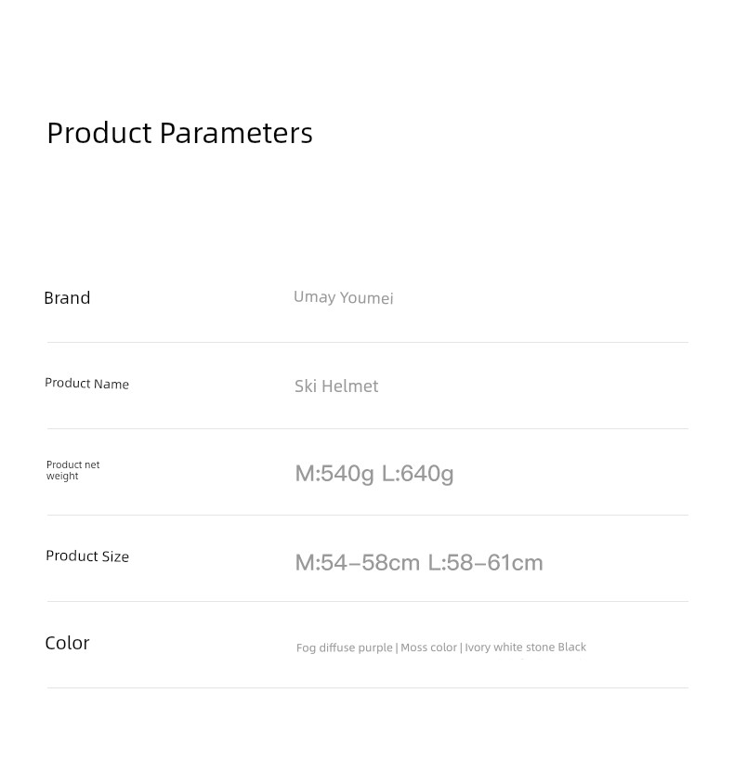The width and height of the screenshot is (734, 772).
Task: Select the Product Name label
Action: 86,384
